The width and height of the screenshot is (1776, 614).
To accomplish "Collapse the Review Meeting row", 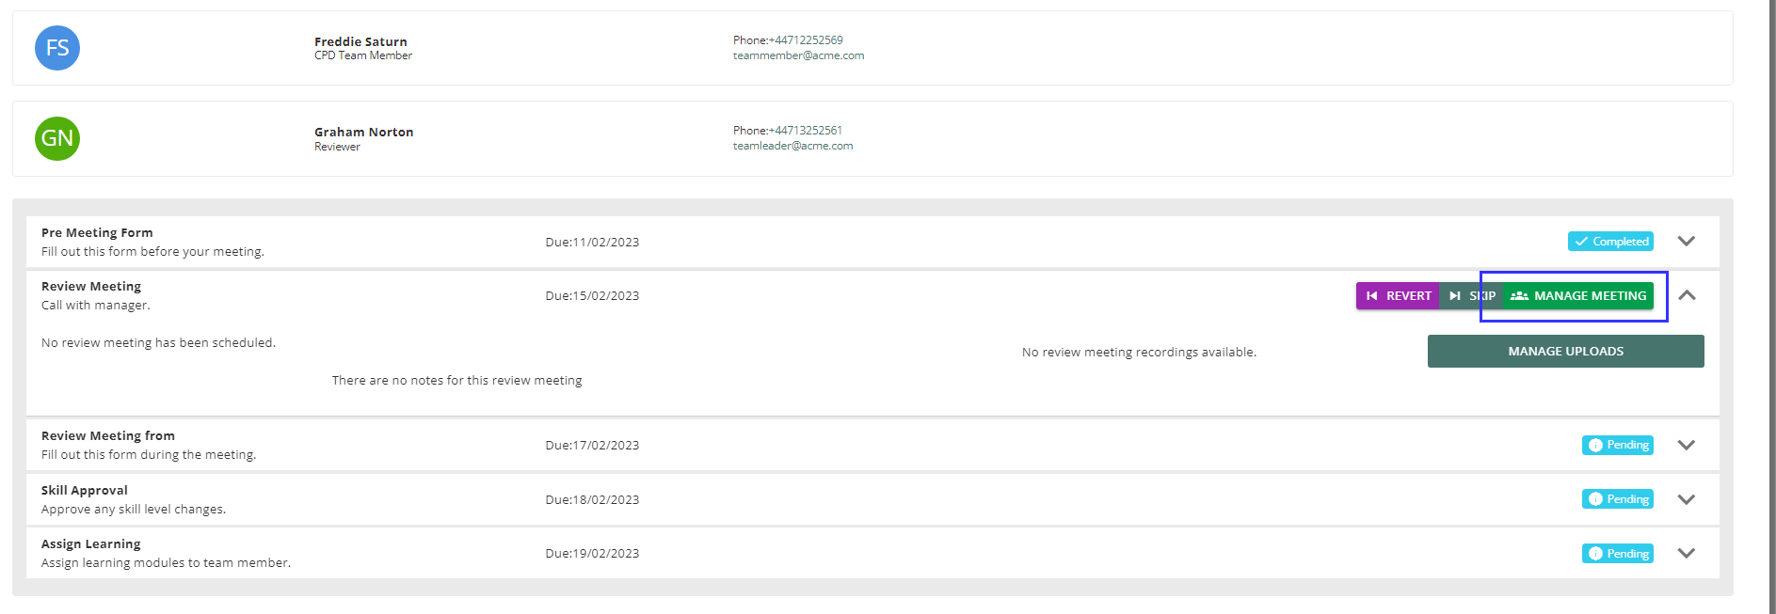I will (1687, 296).
